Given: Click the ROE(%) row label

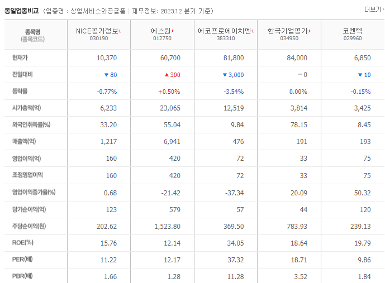Looking at the screenshot, I should click(23, 243).
